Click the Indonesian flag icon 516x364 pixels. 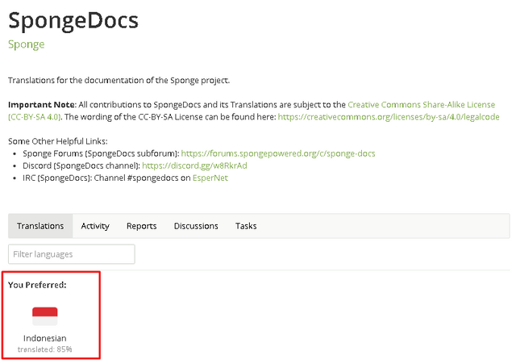click(x=45, y=316)
